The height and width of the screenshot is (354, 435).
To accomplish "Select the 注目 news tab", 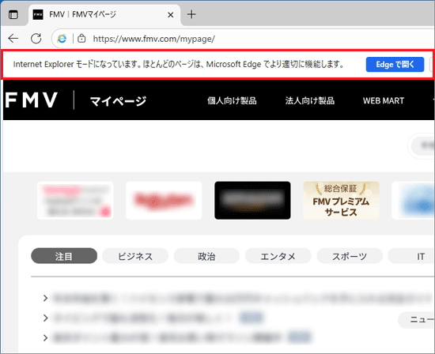I will (x=64, y=256).
